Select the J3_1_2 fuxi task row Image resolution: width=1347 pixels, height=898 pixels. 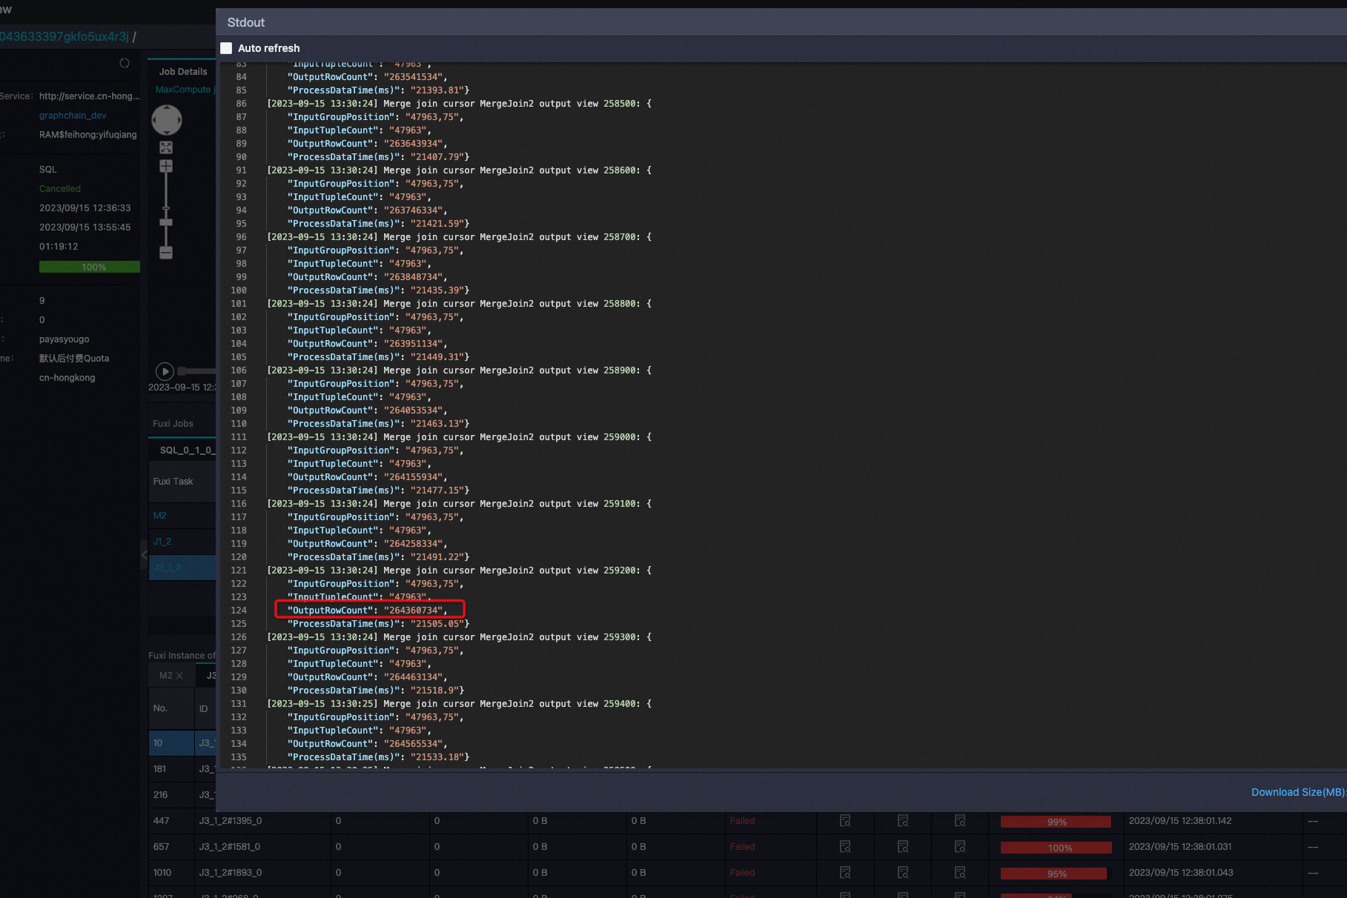[182, 568]
